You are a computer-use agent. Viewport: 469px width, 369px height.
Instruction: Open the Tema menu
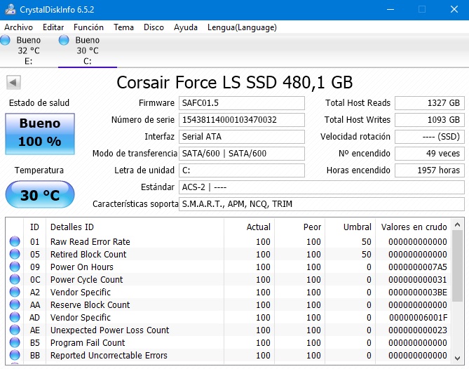coord(123,27)
